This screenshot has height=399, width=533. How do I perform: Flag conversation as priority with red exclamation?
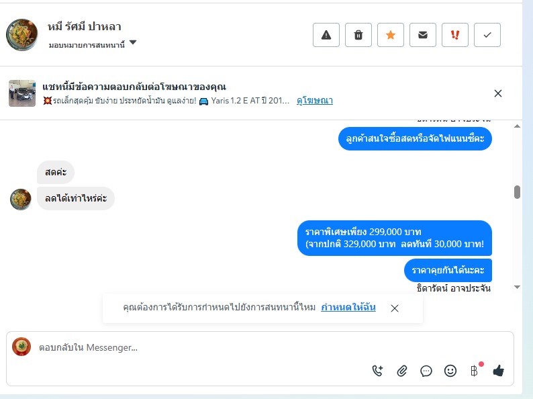[455, 35]
